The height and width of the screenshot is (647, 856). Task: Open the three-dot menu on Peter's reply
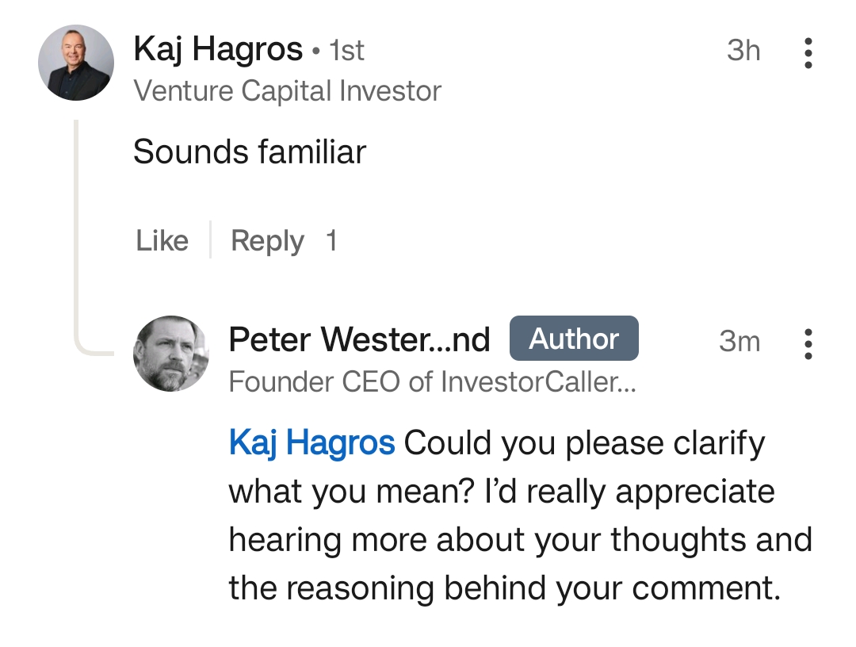pos(808,343)
